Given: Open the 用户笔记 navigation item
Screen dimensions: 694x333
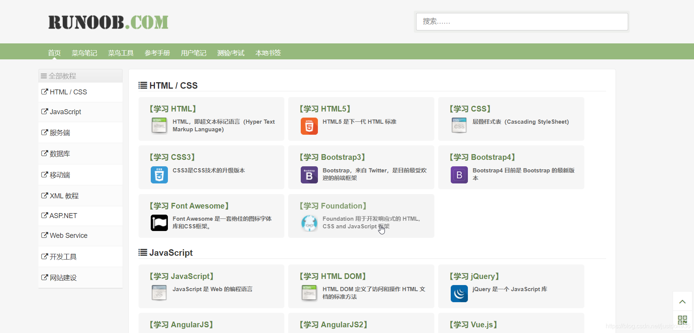Looking at the screenshot, I should [x=194, y=53].
